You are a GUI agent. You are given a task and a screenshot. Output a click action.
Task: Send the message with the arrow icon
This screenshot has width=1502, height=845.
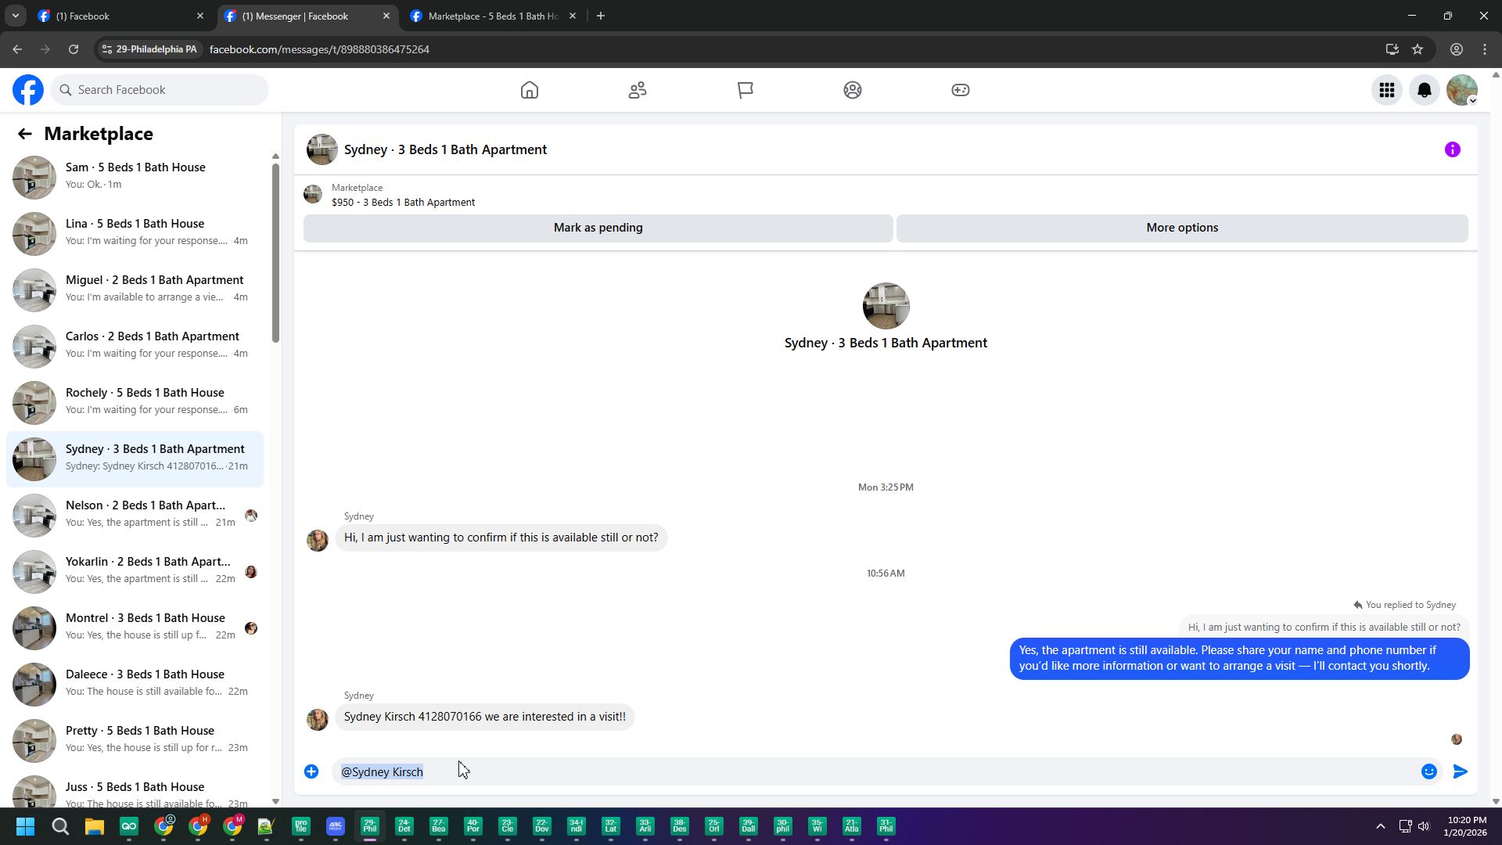click(x=1461, y=771)
